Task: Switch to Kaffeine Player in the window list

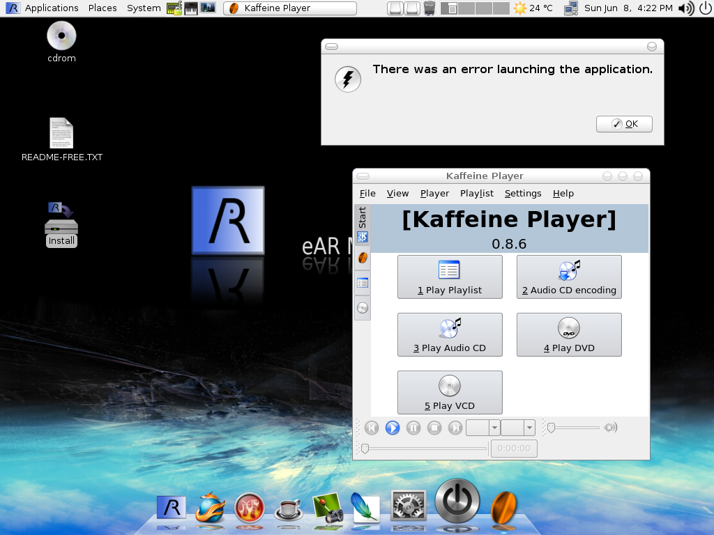Action: click(x=290, y=8)
